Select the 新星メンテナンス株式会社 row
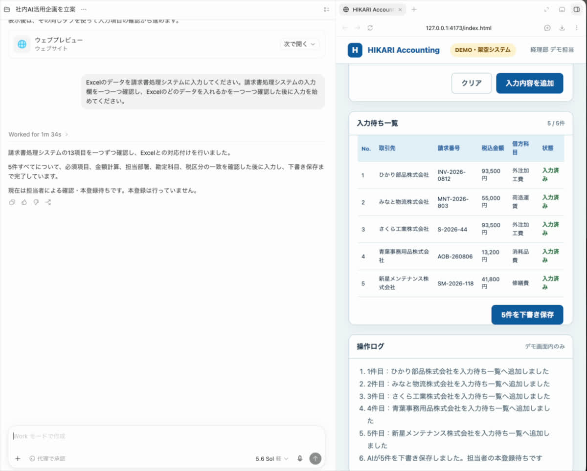The image size is (587, 471). [460, 283]
